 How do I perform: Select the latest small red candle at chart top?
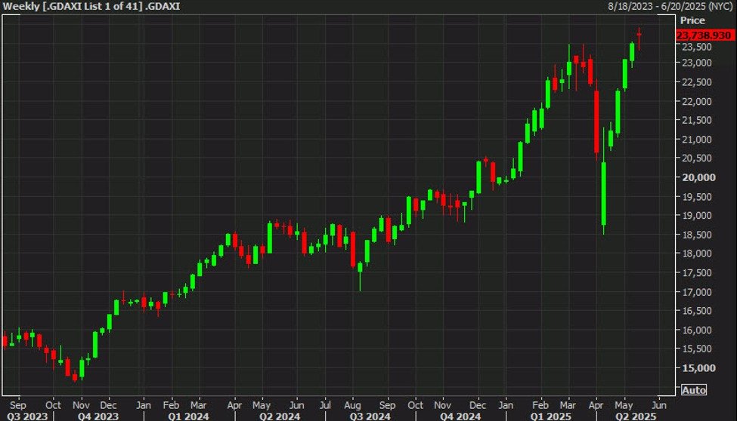[x=639, y=35]
